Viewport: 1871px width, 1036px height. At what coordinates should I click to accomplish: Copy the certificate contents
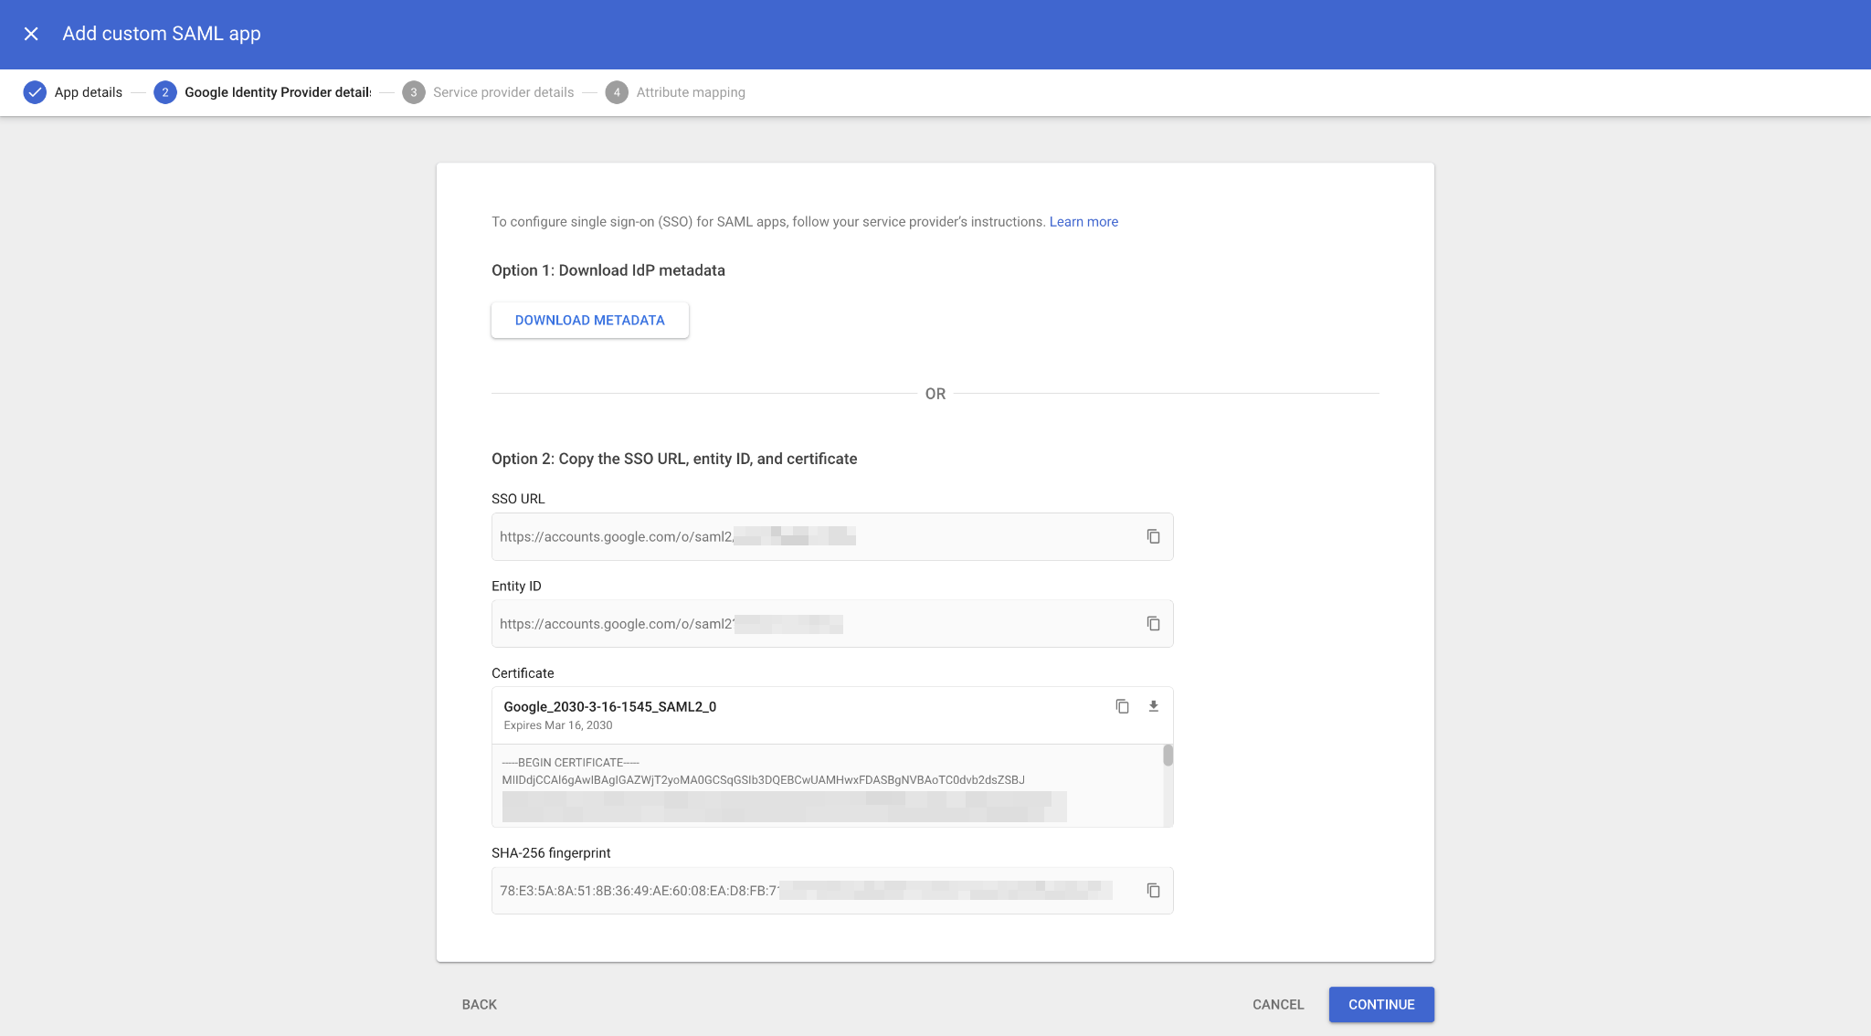pyautogui.click(x=1122, y=705)
